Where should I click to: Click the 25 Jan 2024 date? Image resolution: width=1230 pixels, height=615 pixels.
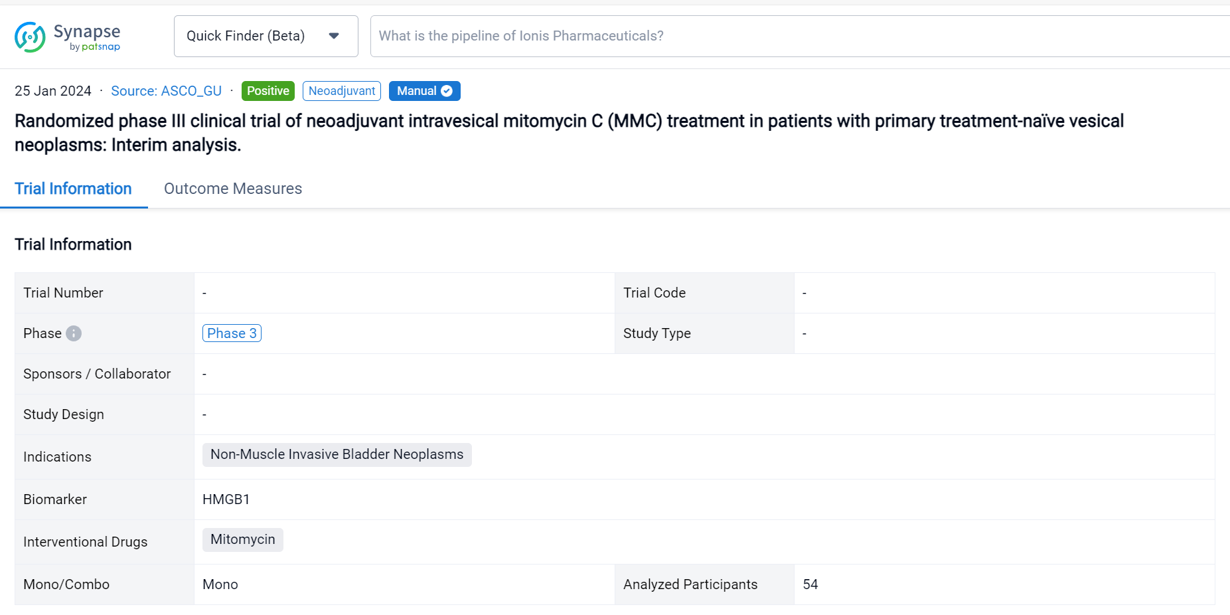[53, 91]
